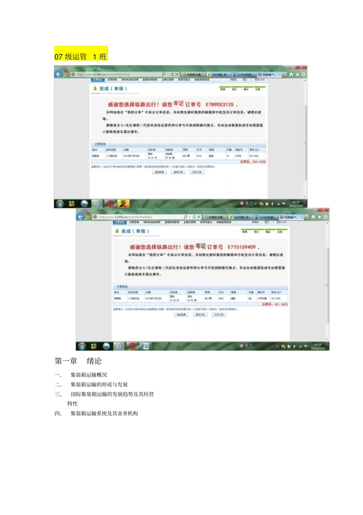This screenshot has width=363, height=515.
Task: Switch to the 中国移动通 tab in upper browser
Action: (x=193, y=75)
